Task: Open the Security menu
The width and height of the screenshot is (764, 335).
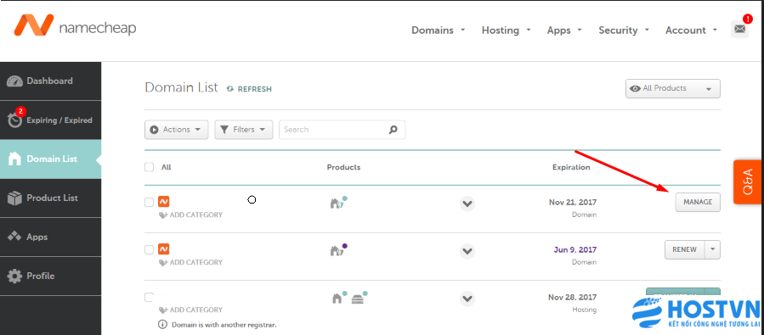Action: pos(624,31)
